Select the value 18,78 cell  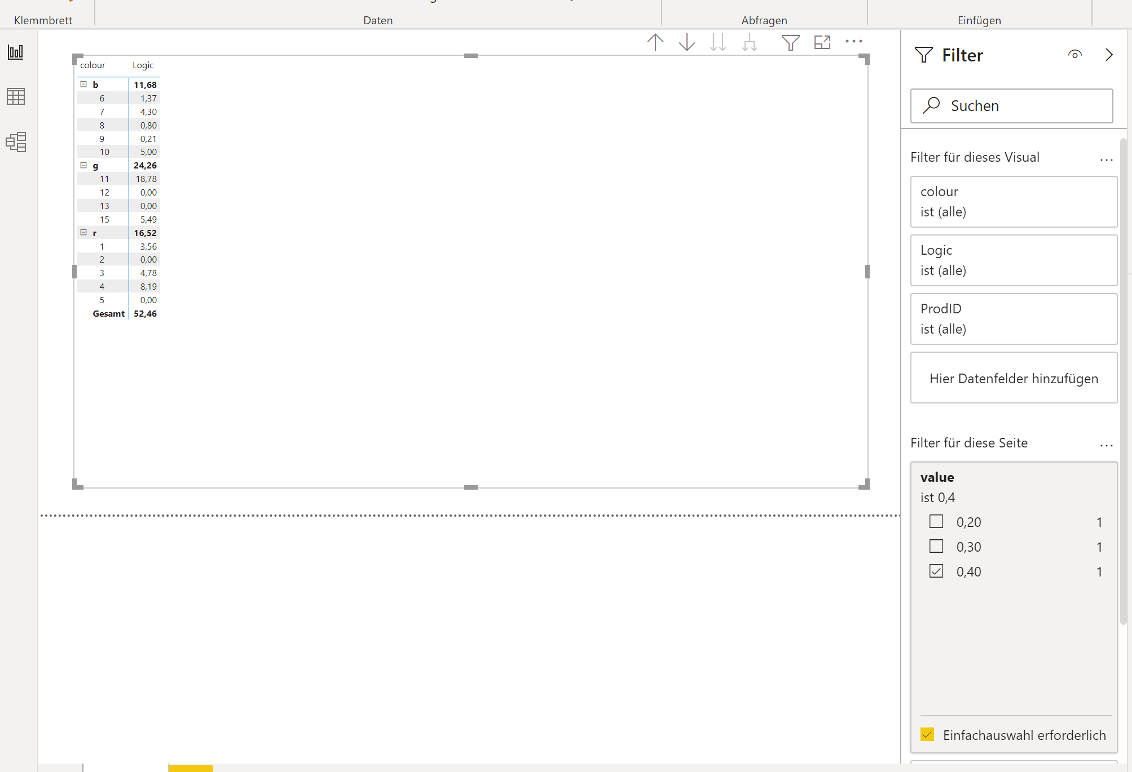pos(146,179)
